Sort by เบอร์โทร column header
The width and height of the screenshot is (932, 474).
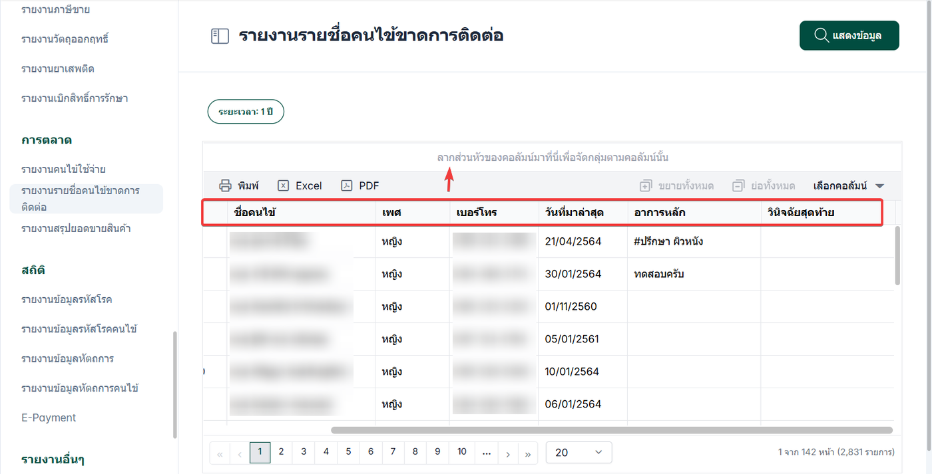coord(494,213)
